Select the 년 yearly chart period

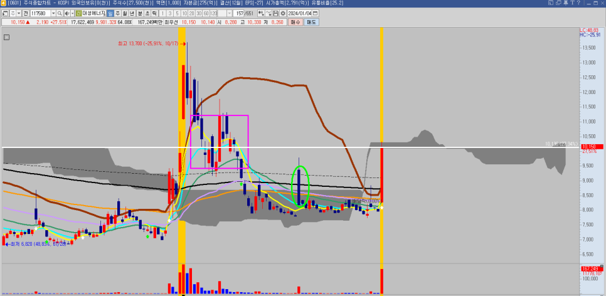[132, 13]
